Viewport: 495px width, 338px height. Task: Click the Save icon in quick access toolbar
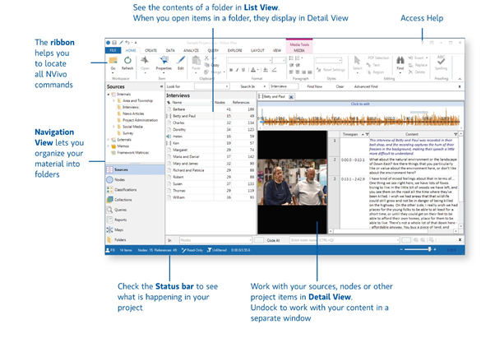point(114,43)
